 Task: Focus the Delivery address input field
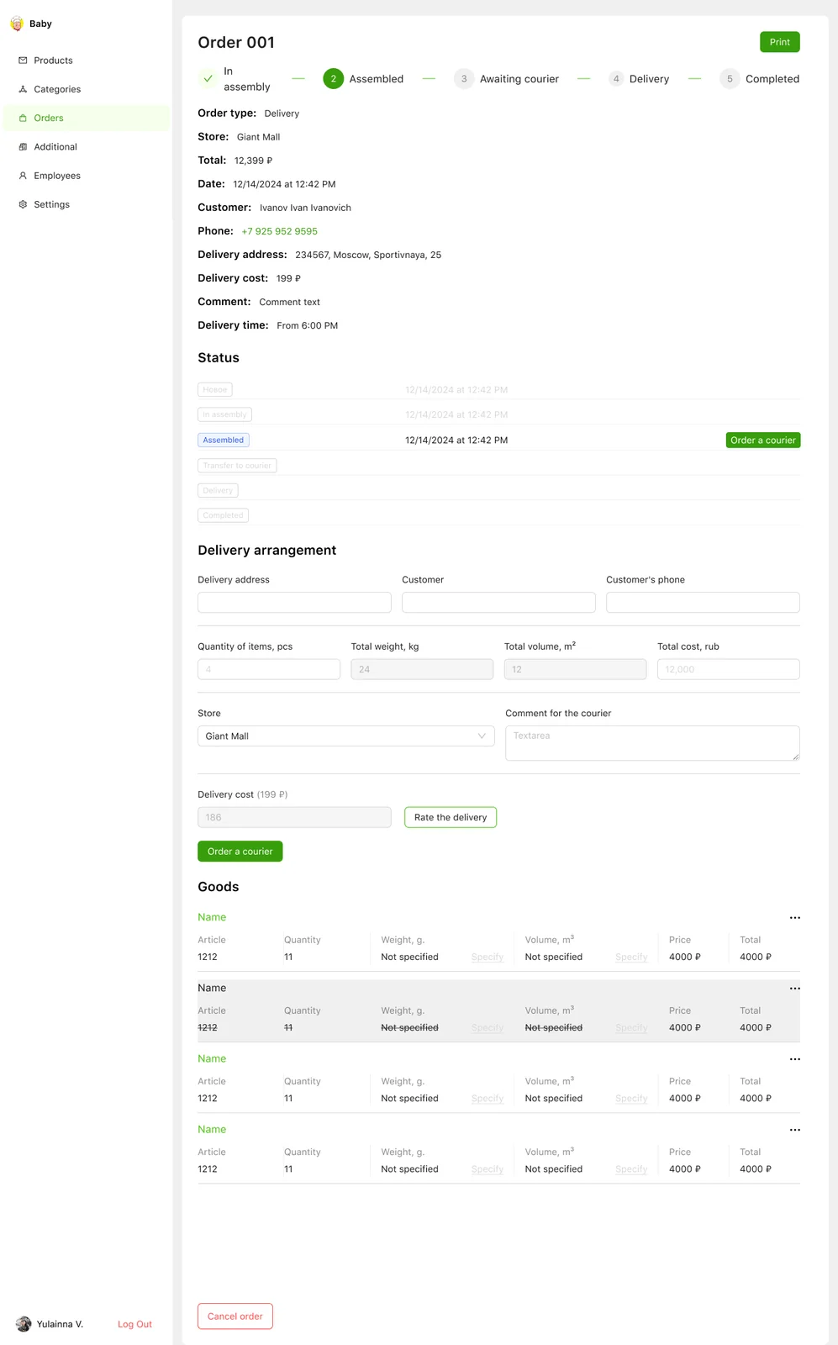pos(294,603)
